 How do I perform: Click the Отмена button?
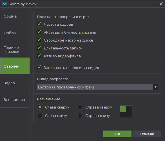(147, 134)
